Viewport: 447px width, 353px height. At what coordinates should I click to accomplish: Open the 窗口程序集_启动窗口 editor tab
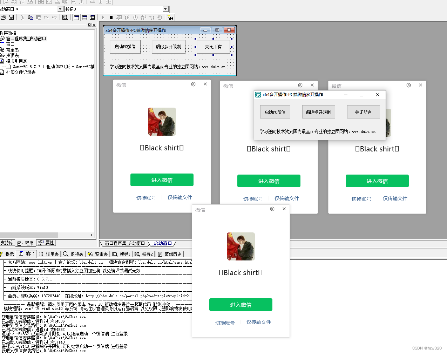[x=125, y=243]
